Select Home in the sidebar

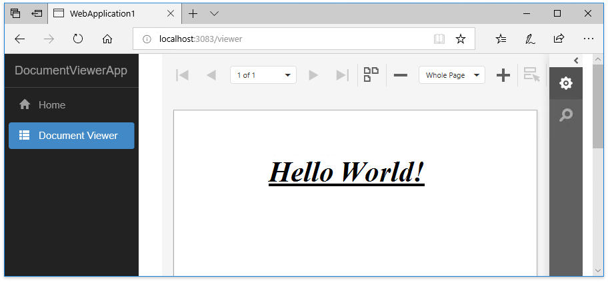point(51,104)
